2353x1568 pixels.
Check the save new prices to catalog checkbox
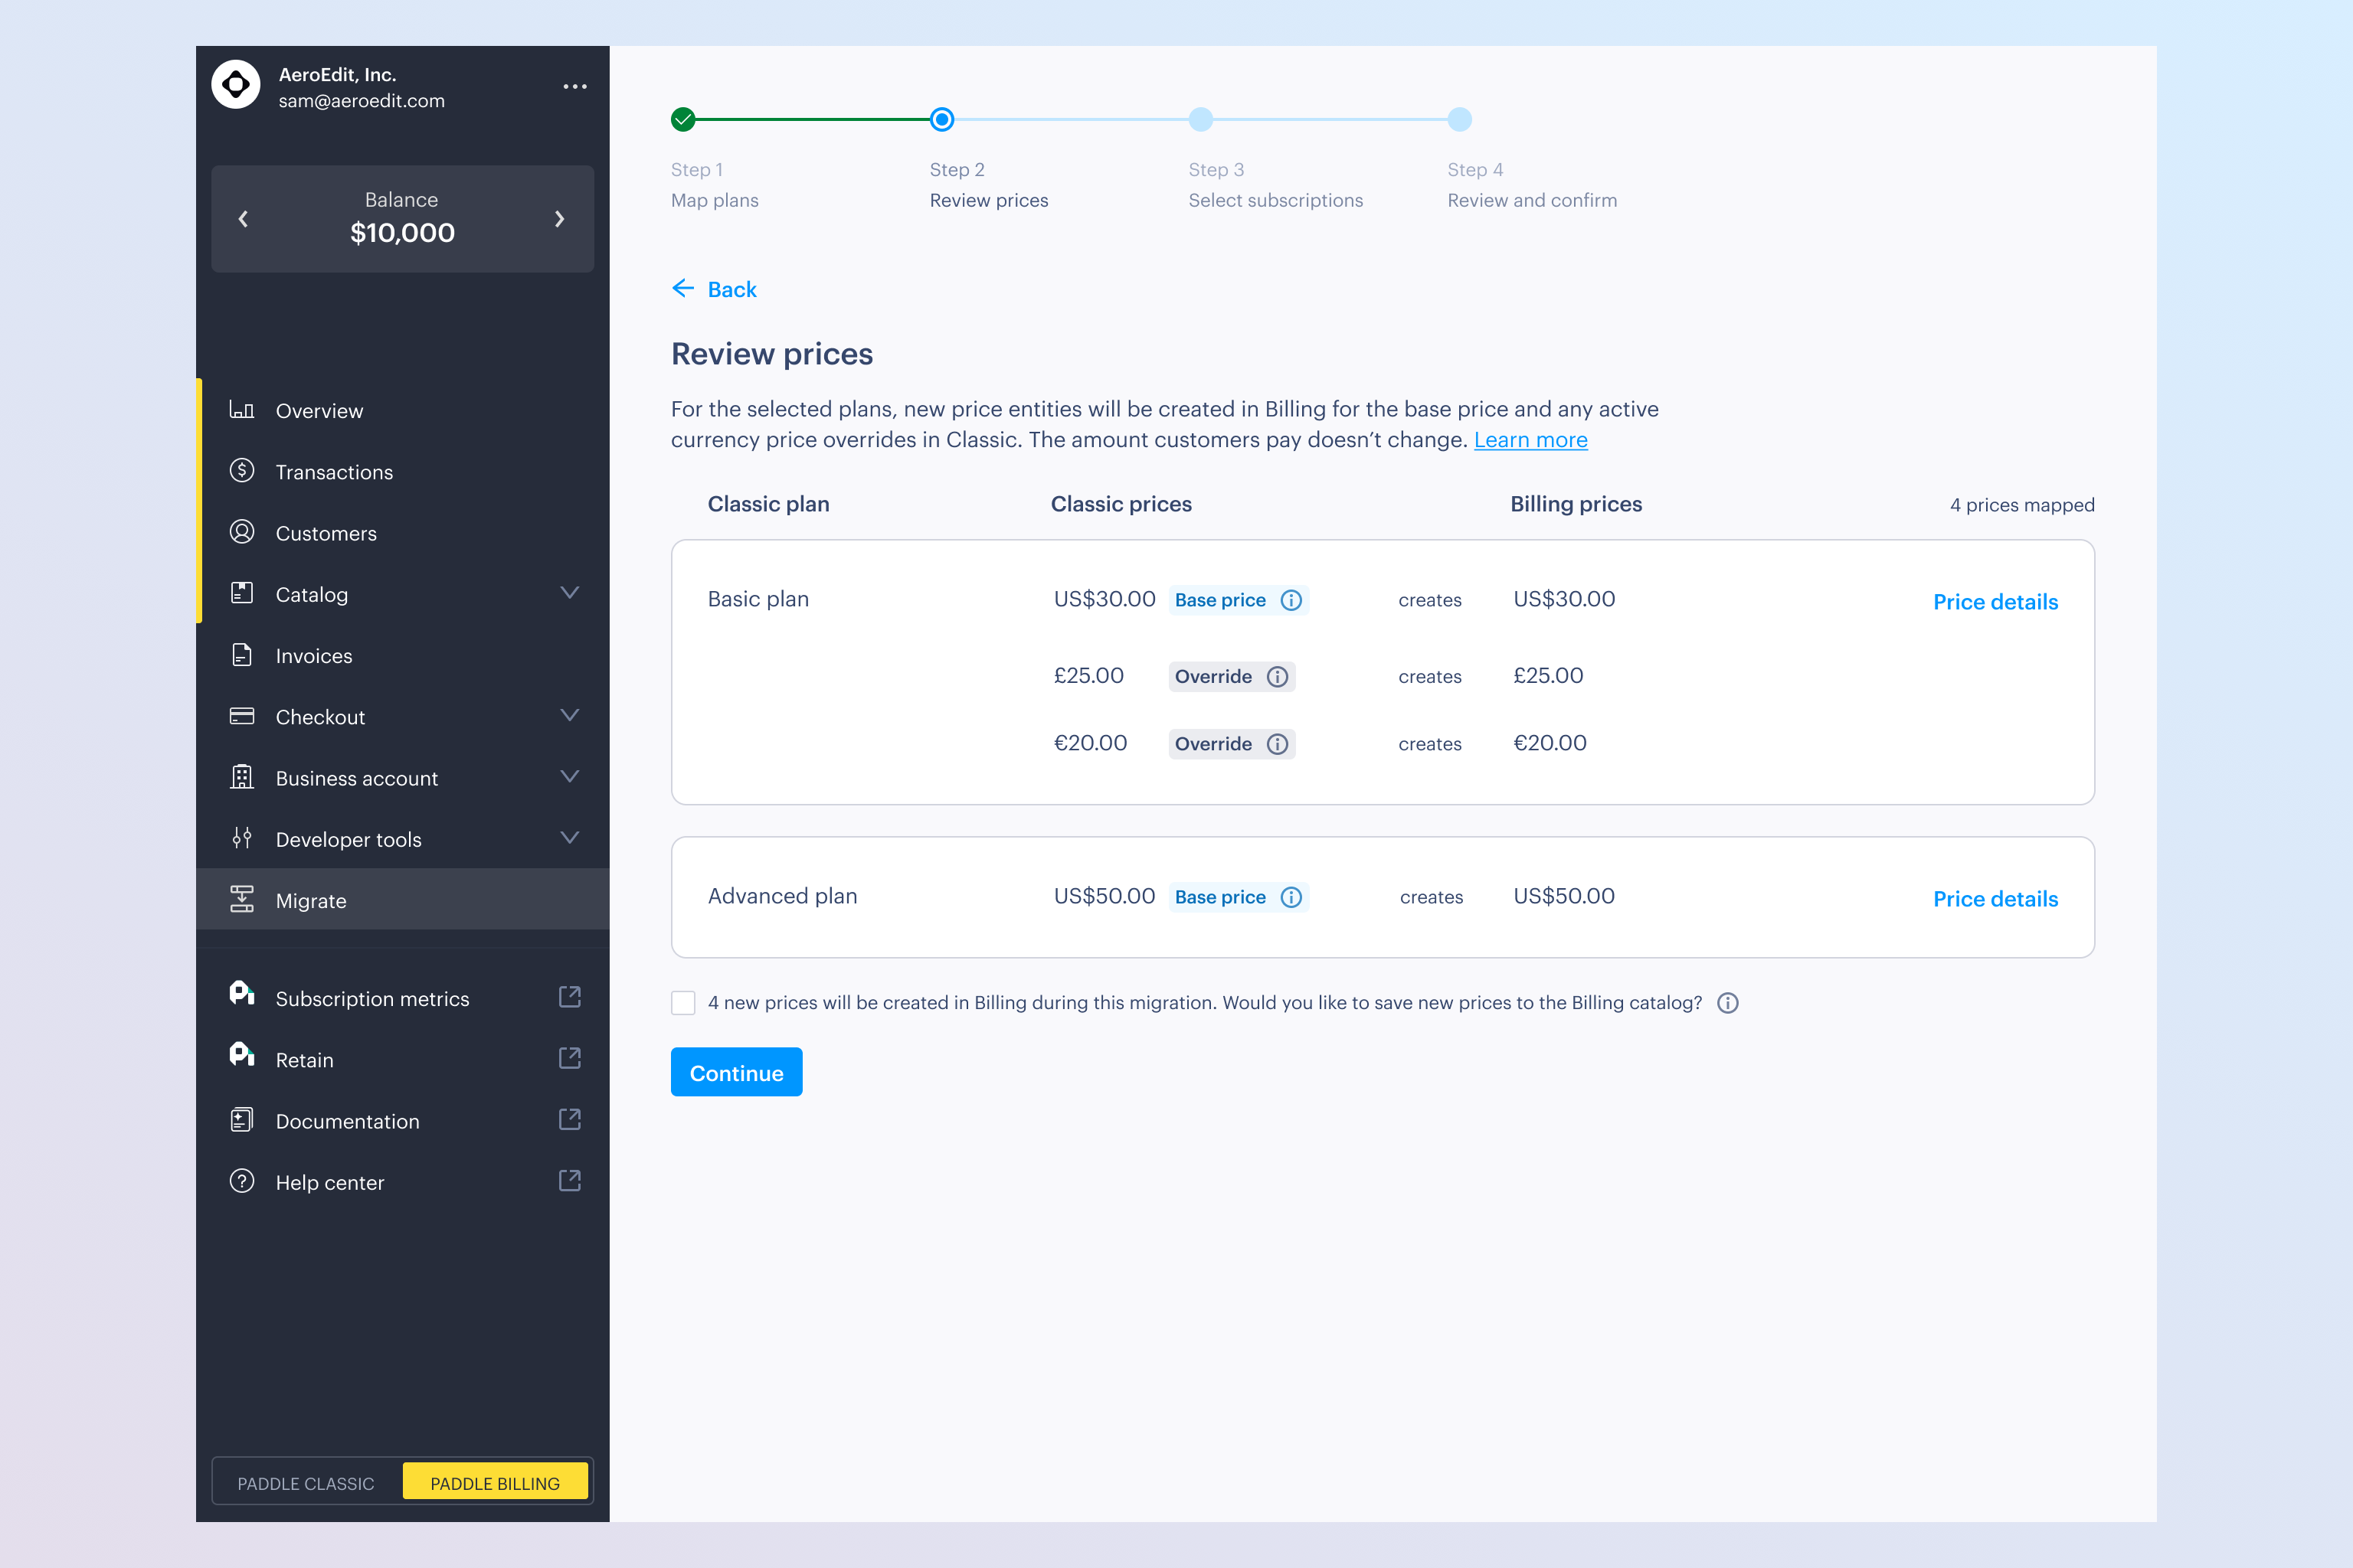click(683, 1003)
